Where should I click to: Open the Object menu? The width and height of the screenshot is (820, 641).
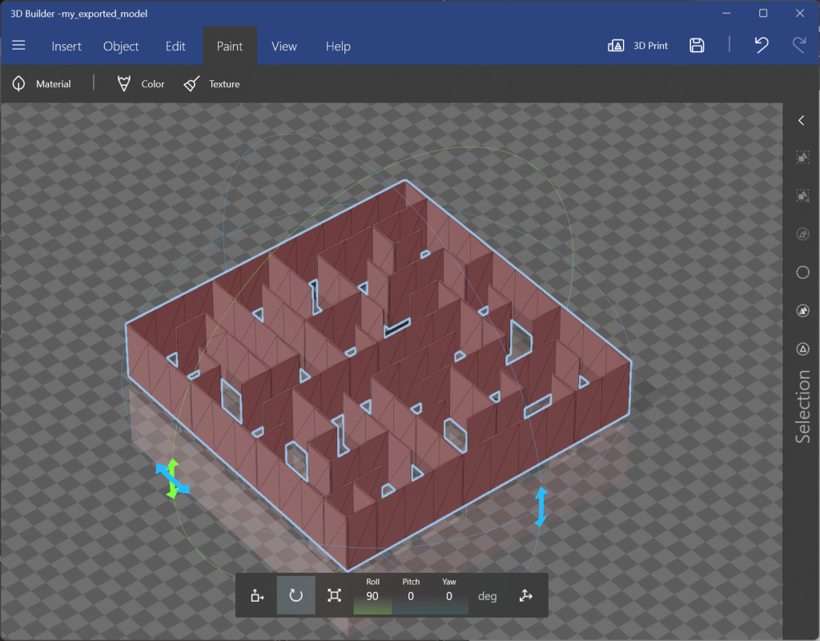[x=121, y=46]
